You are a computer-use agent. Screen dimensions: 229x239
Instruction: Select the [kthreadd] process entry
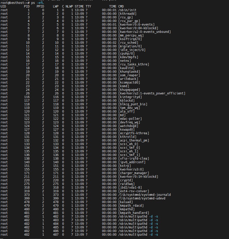(127, 14)
